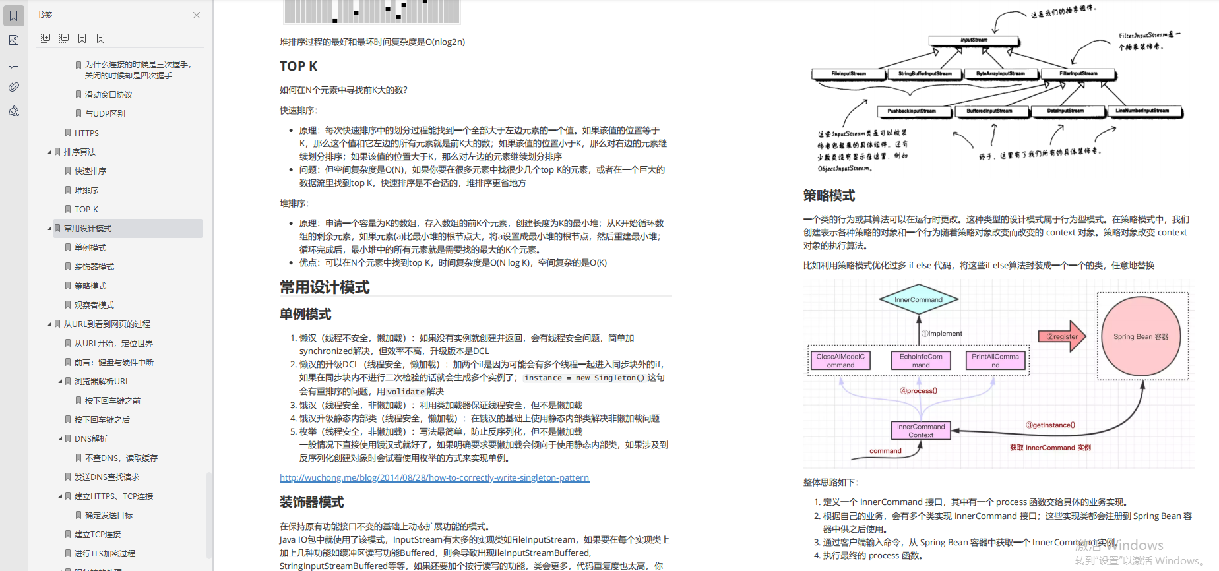
Task: Click bookmark icon beside TOP K
Action: pos(68,209)
